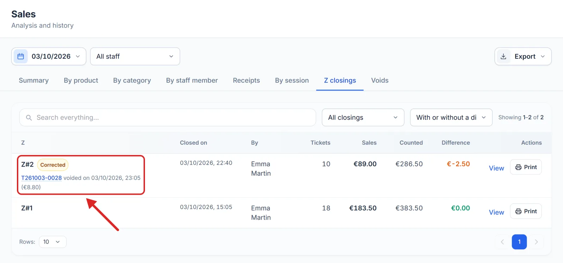Click the Corrected badge on Z#2
The height and width of the screenshot is (263, 563).
(53, 165)
